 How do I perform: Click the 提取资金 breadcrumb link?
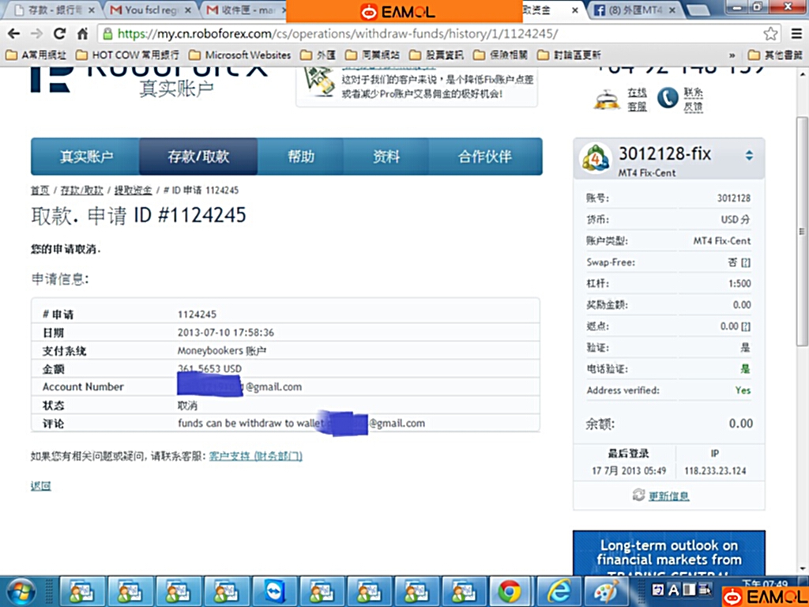click(x=133, y=190)
